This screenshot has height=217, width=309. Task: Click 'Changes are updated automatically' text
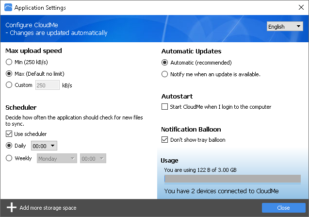[59, 33]
